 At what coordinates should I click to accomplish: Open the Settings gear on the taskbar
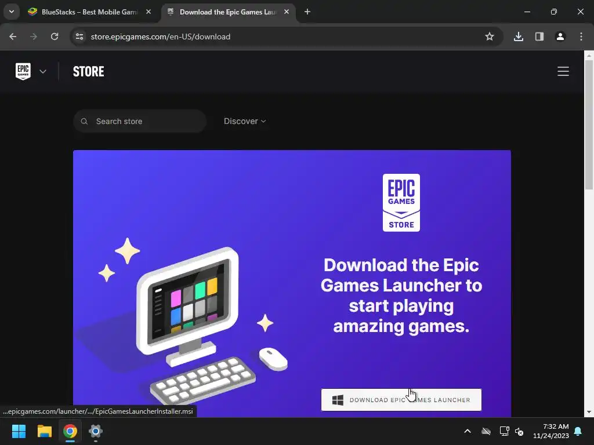(x=96, y=431)
